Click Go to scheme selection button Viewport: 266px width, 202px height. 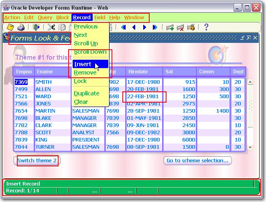pos(198,160)
